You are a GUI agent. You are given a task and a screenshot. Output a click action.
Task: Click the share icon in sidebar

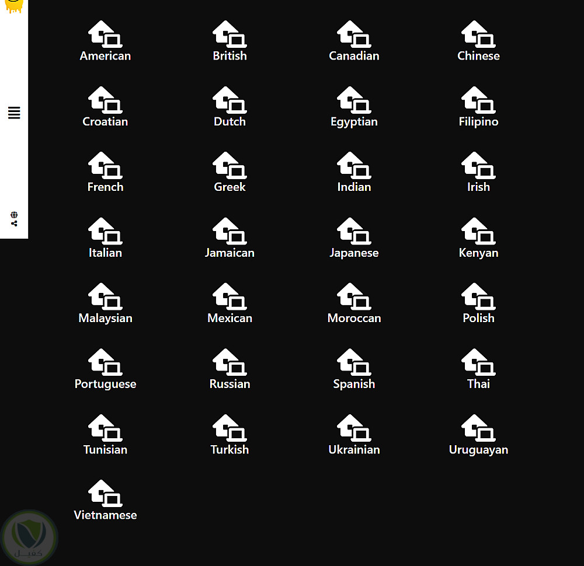click(x=14, y=223)
